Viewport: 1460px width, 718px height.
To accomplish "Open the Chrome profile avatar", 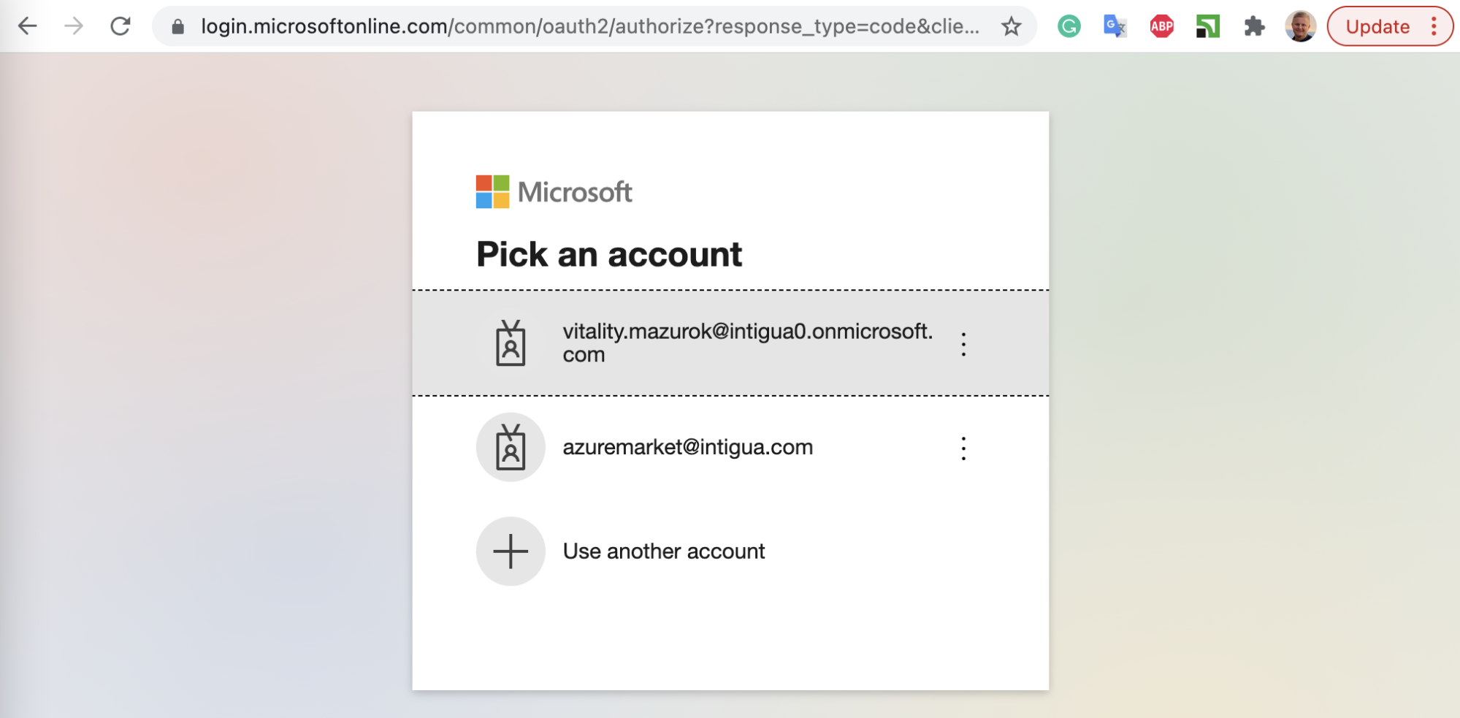I will tap(1300, 27).
